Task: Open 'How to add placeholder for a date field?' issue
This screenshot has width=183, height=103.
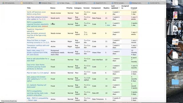Action: click(x=38, y=60)
